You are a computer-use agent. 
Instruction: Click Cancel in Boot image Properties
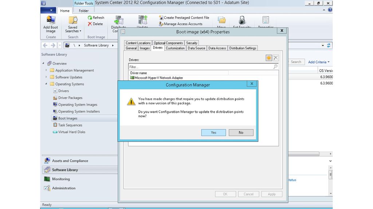pos(248,194)
